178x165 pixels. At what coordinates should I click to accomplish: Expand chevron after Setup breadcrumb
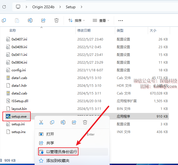[81, 7]
